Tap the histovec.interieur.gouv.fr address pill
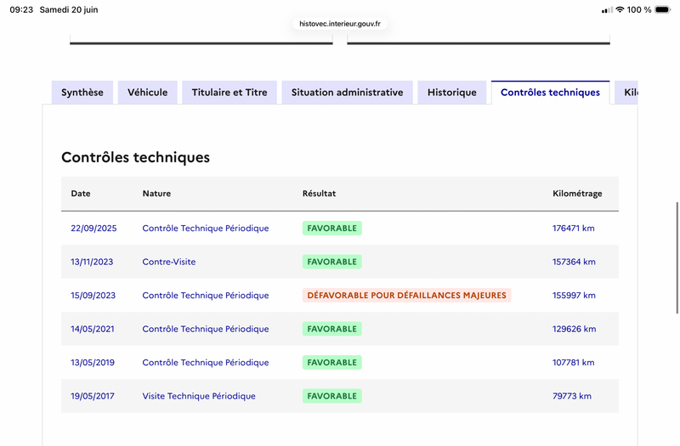The height and width of the screenshot is (446, 680). click(340, 24)
